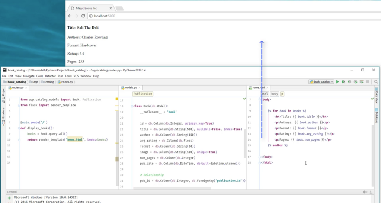381x203 pixels.
Task: Close the models.py editor tab
Action: pos(140,88)
